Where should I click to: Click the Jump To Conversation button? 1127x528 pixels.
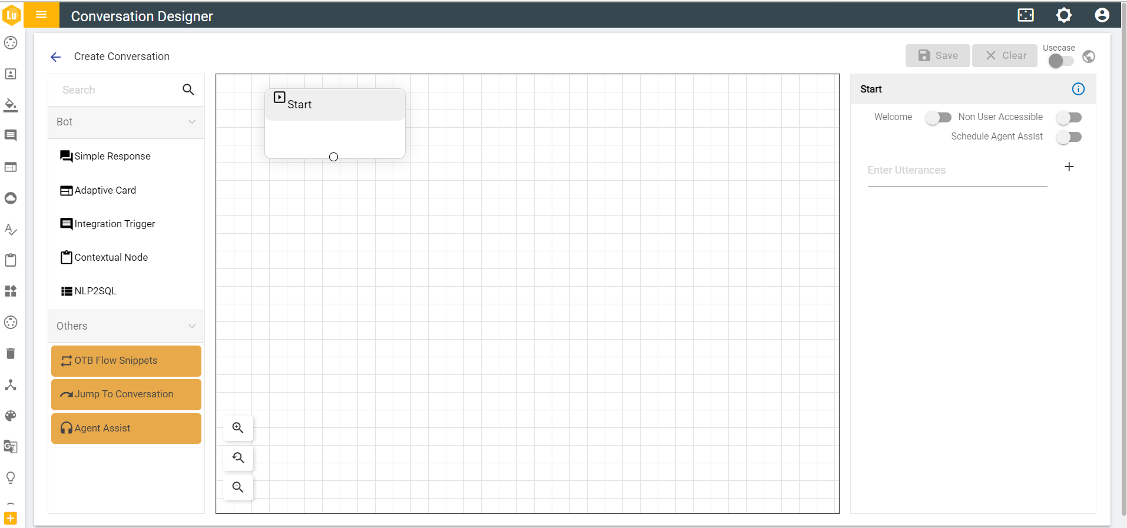pos(126,394)
